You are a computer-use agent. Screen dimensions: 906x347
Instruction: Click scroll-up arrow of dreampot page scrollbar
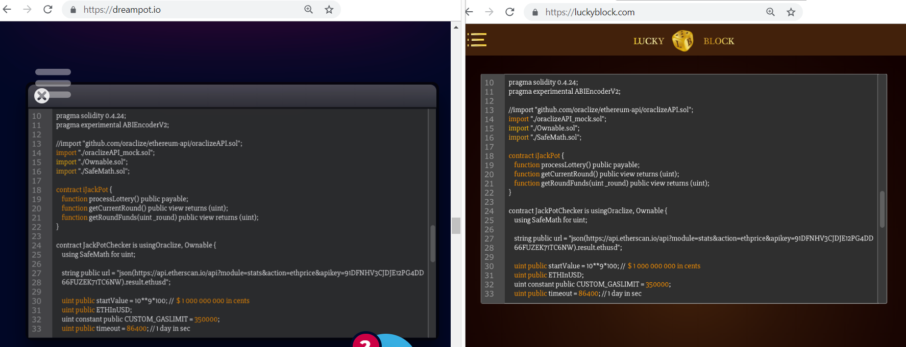[456, 27]
